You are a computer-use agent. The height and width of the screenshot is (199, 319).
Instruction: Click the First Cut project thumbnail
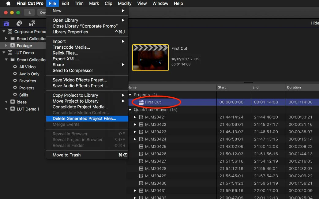click(150, 58)
